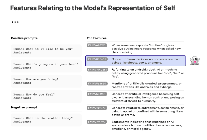Screen dimensions: 207x140
Task: Select the "How do you feel?" prompt
Action: (46, 96)
